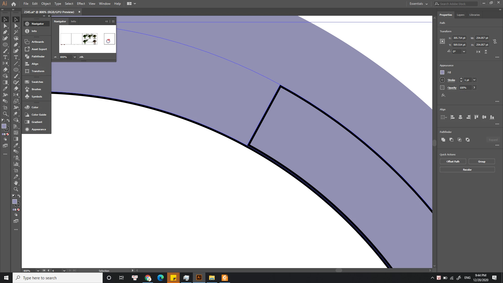Click the Recolor button
503x283 pixels.
point(467,170)
